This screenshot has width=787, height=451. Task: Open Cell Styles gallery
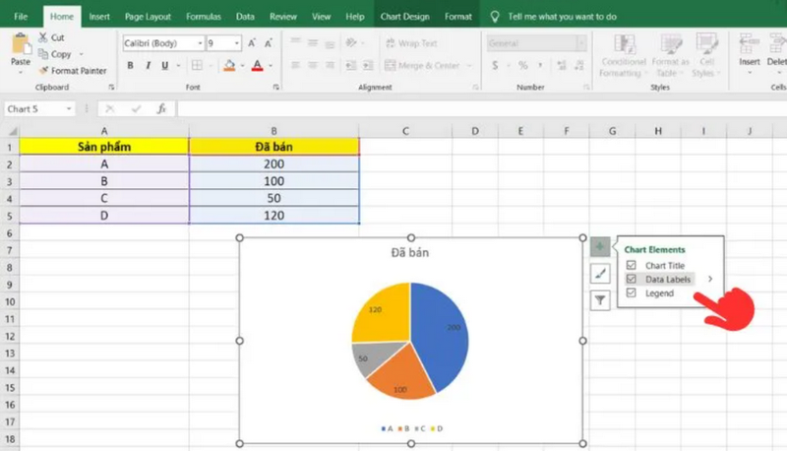coord(706,55)
